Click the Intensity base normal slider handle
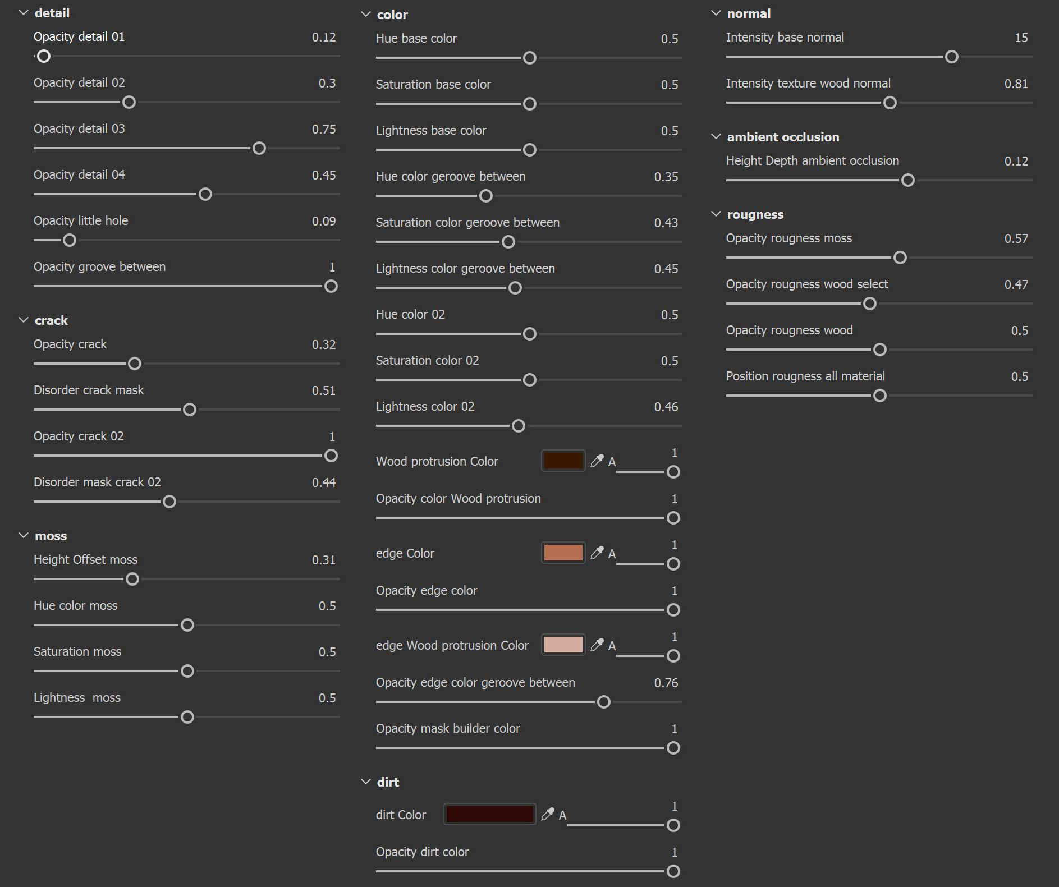Screen dimensions: 1059x887 (x=952, y=57)
